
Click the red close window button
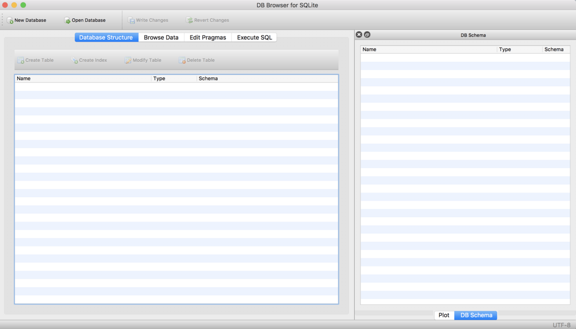point(5,5)
